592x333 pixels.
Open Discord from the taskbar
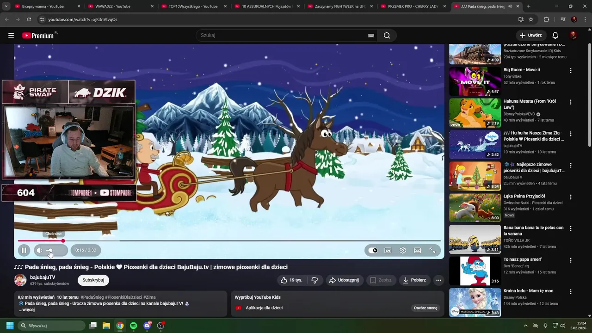(x=147, y=326)
